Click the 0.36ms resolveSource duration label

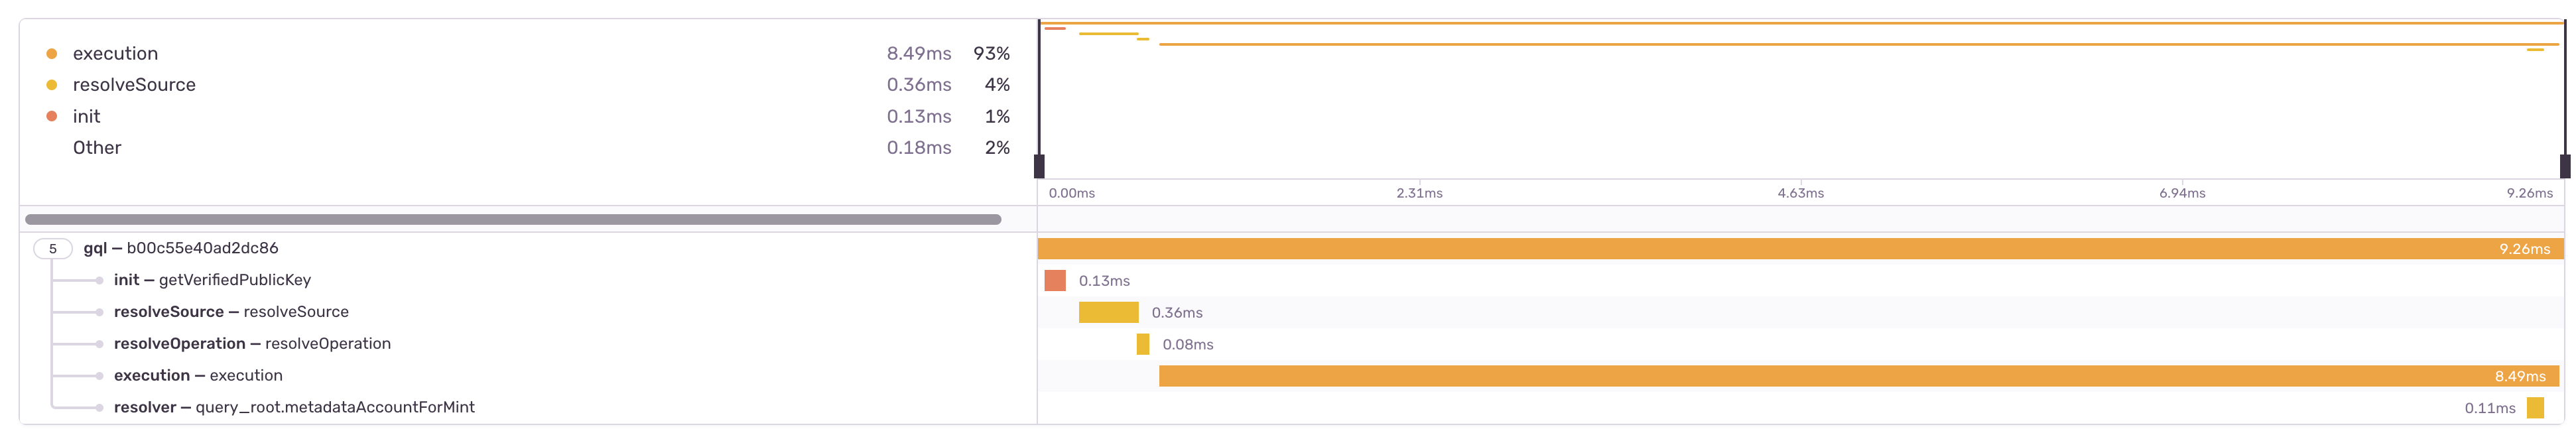919,85
